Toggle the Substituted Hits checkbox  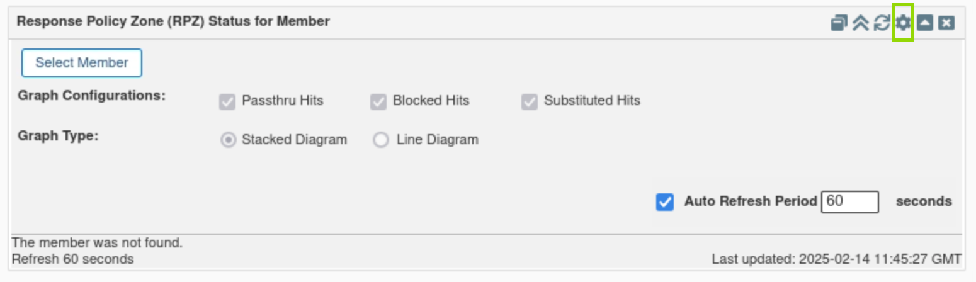tap(530, 102)
